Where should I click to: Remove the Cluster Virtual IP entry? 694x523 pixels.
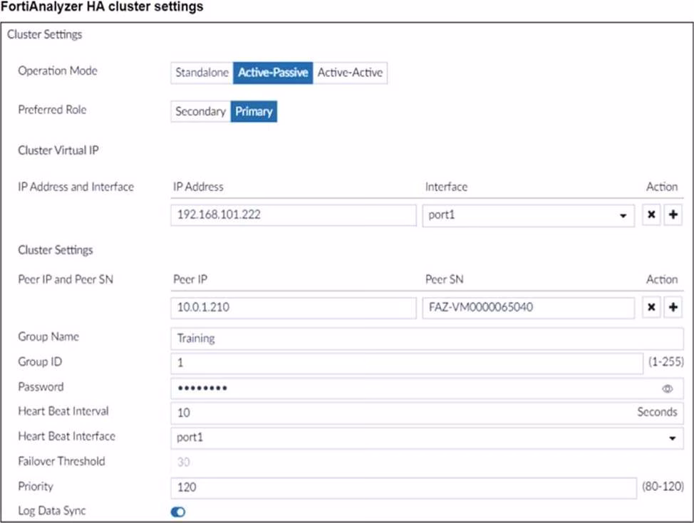[651, 215]
